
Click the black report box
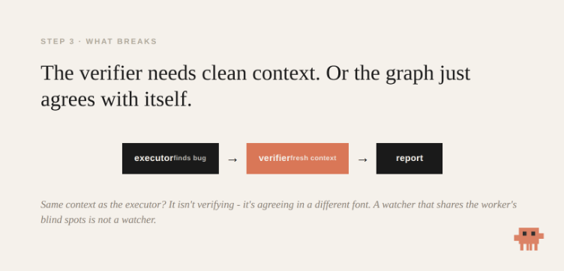409,158
